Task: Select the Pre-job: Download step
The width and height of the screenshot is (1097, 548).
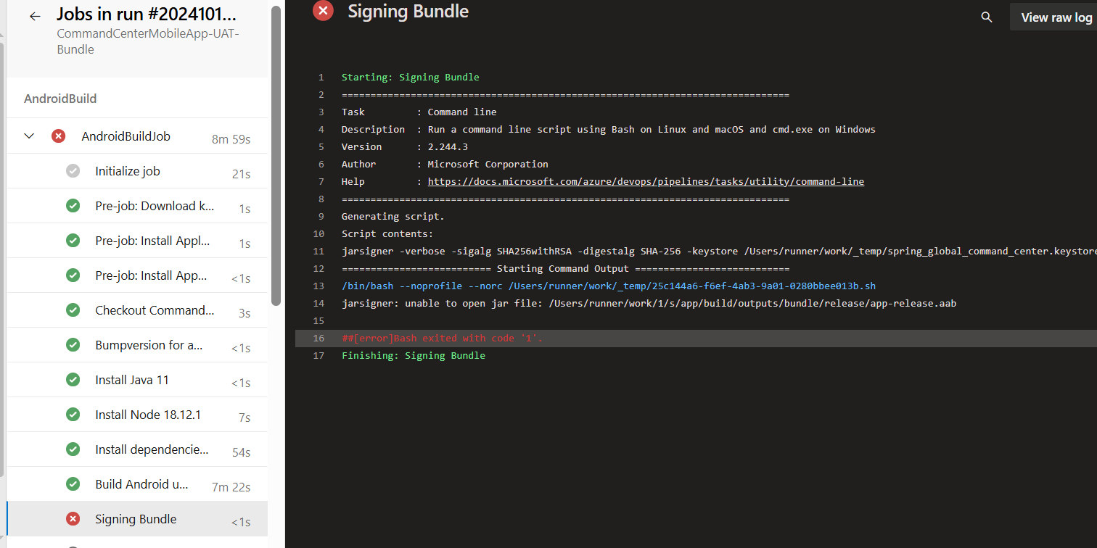Action: (155, 205)
